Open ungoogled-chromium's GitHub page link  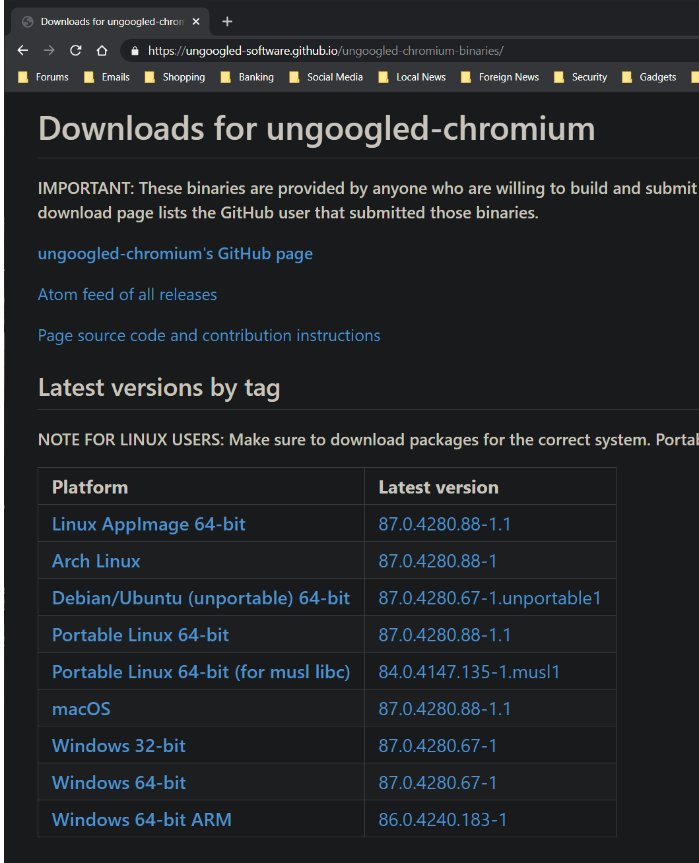pyautogui.click(x=175, y=254)
